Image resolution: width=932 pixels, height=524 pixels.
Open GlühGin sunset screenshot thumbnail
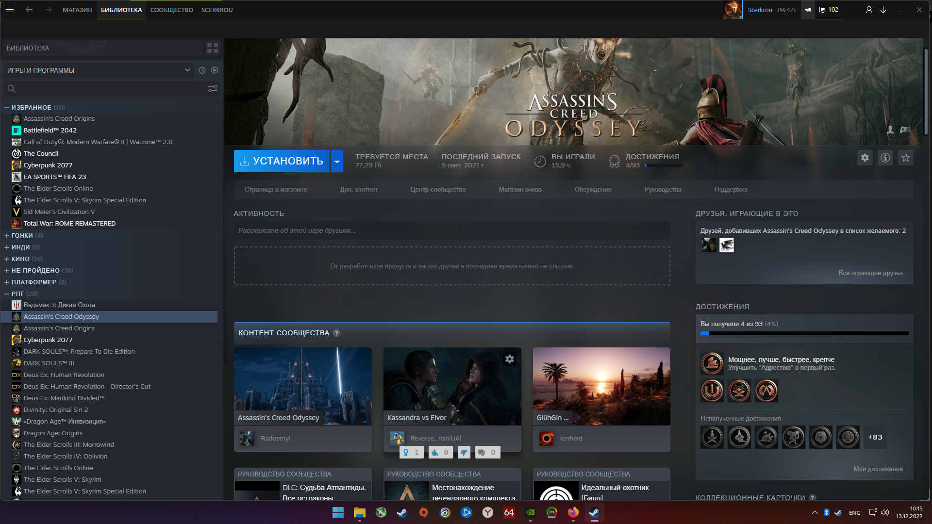(x=601, y=386)
